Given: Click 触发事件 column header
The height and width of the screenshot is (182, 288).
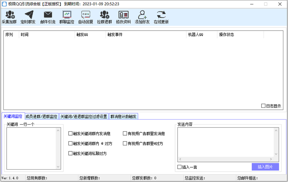Looking at the screenshot, I should [146, 35].
